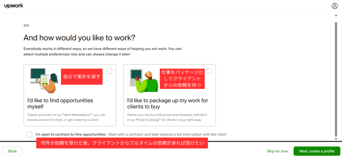Click "I'm open to contract-to-hire opportunities" label
This screenshot has height=157, width=342.
[71, 134]
